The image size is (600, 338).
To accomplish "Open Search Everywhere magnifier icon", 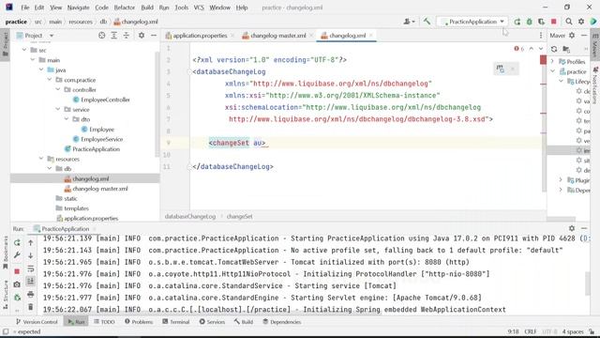I will [569, 22].
